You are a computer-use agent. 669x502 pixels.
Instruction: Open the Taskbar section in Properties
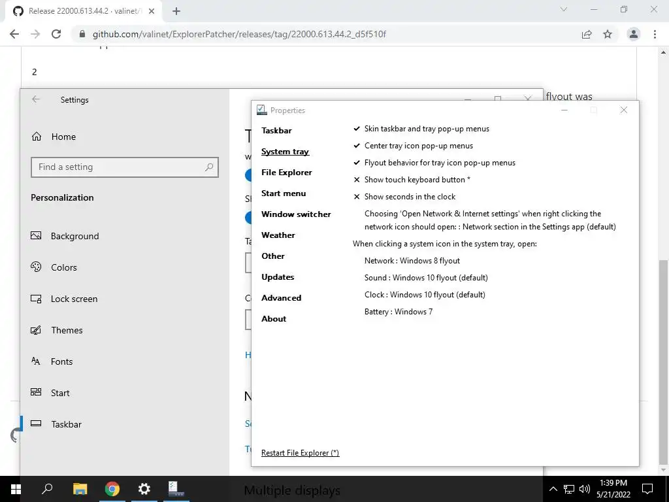click(x=276, y=131)
